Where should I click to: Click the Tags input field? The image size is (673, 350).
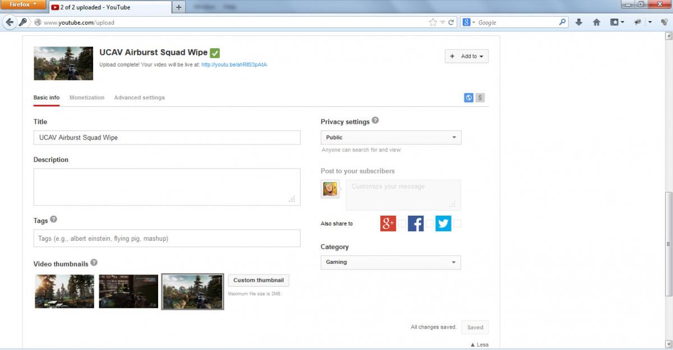pos(167,239)
